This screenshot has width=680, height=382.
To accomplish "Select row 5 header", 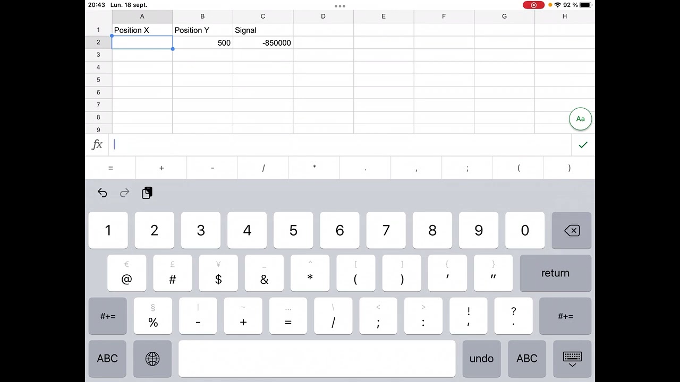I will coord(98,80).
